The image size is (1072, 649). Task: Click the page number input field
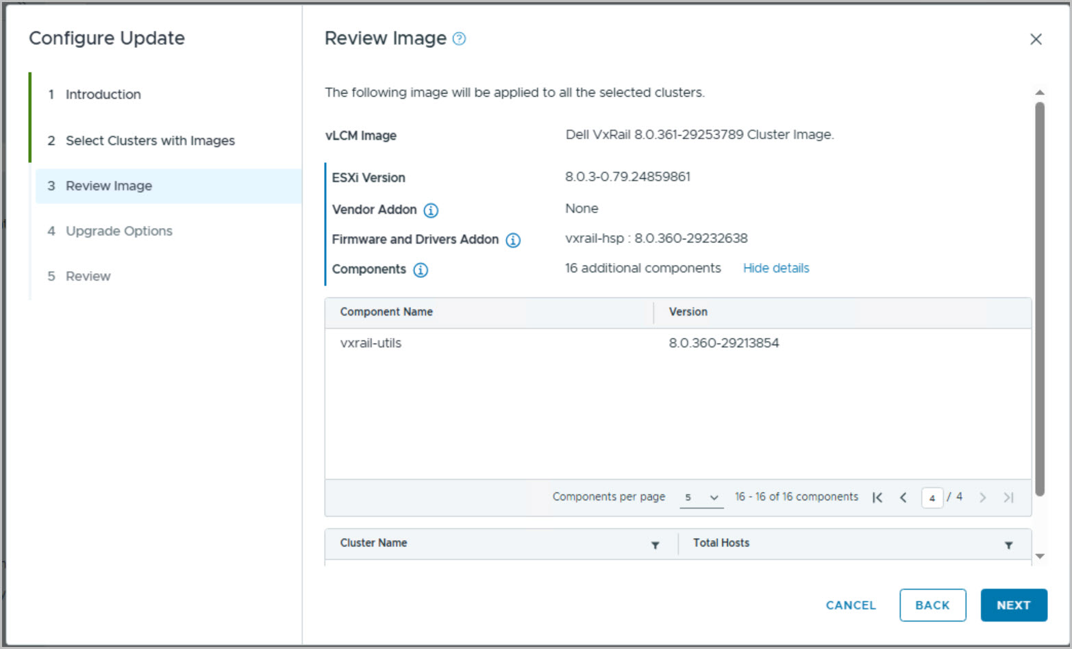(932, 498)
